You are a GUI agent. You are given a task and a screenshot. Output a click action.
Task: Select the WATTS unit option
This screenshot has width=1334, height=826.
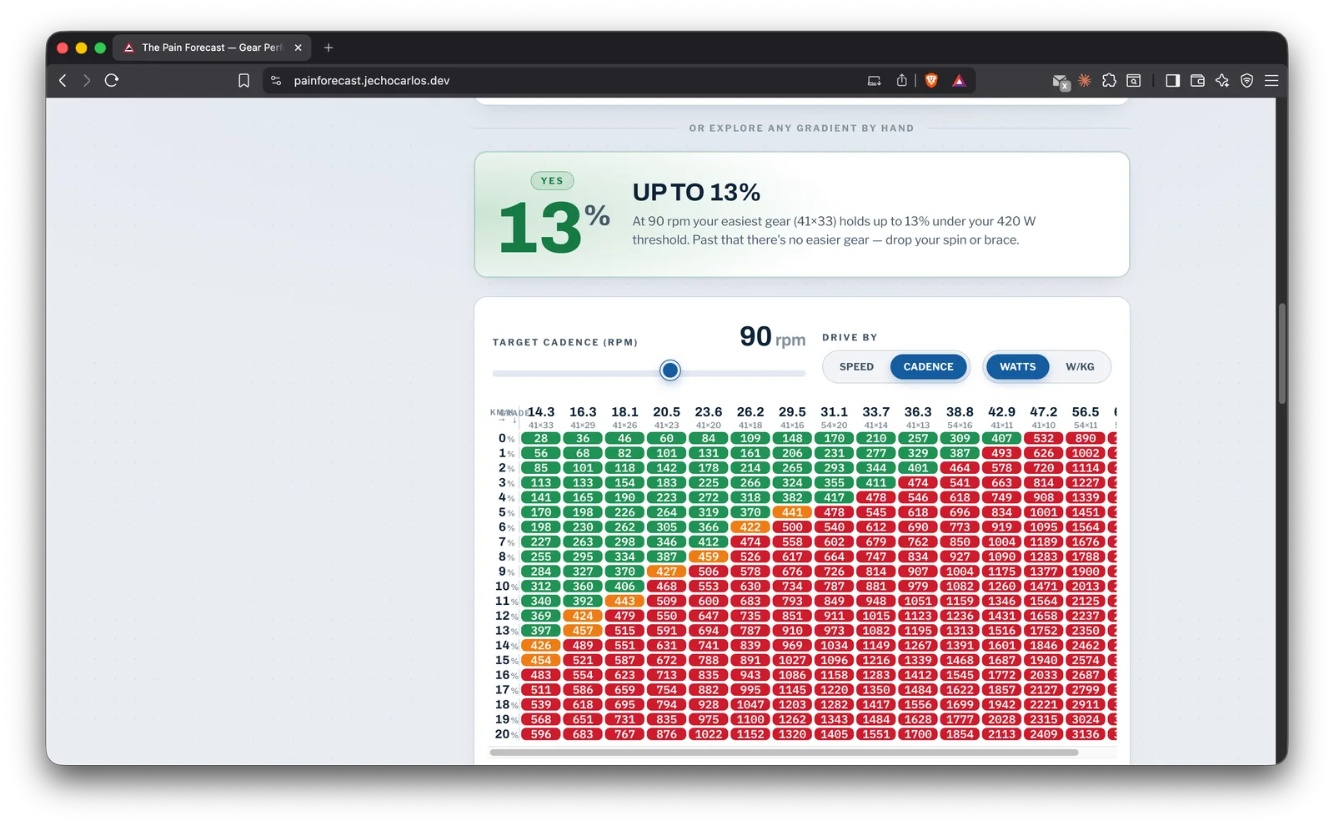(x=1017, y=367)
